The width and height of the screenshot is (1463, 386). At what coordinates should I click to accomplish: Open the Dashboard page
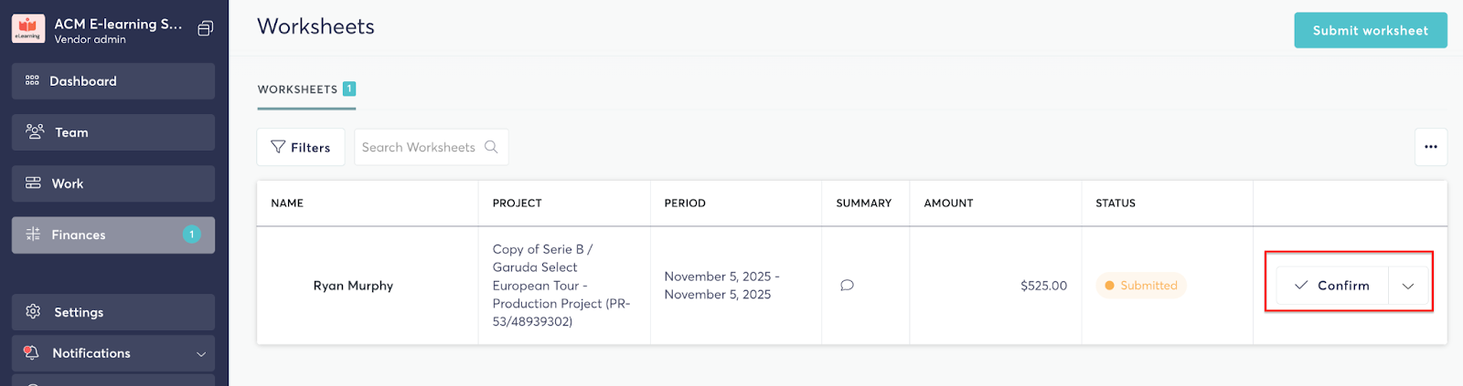[x=113, y=81]
